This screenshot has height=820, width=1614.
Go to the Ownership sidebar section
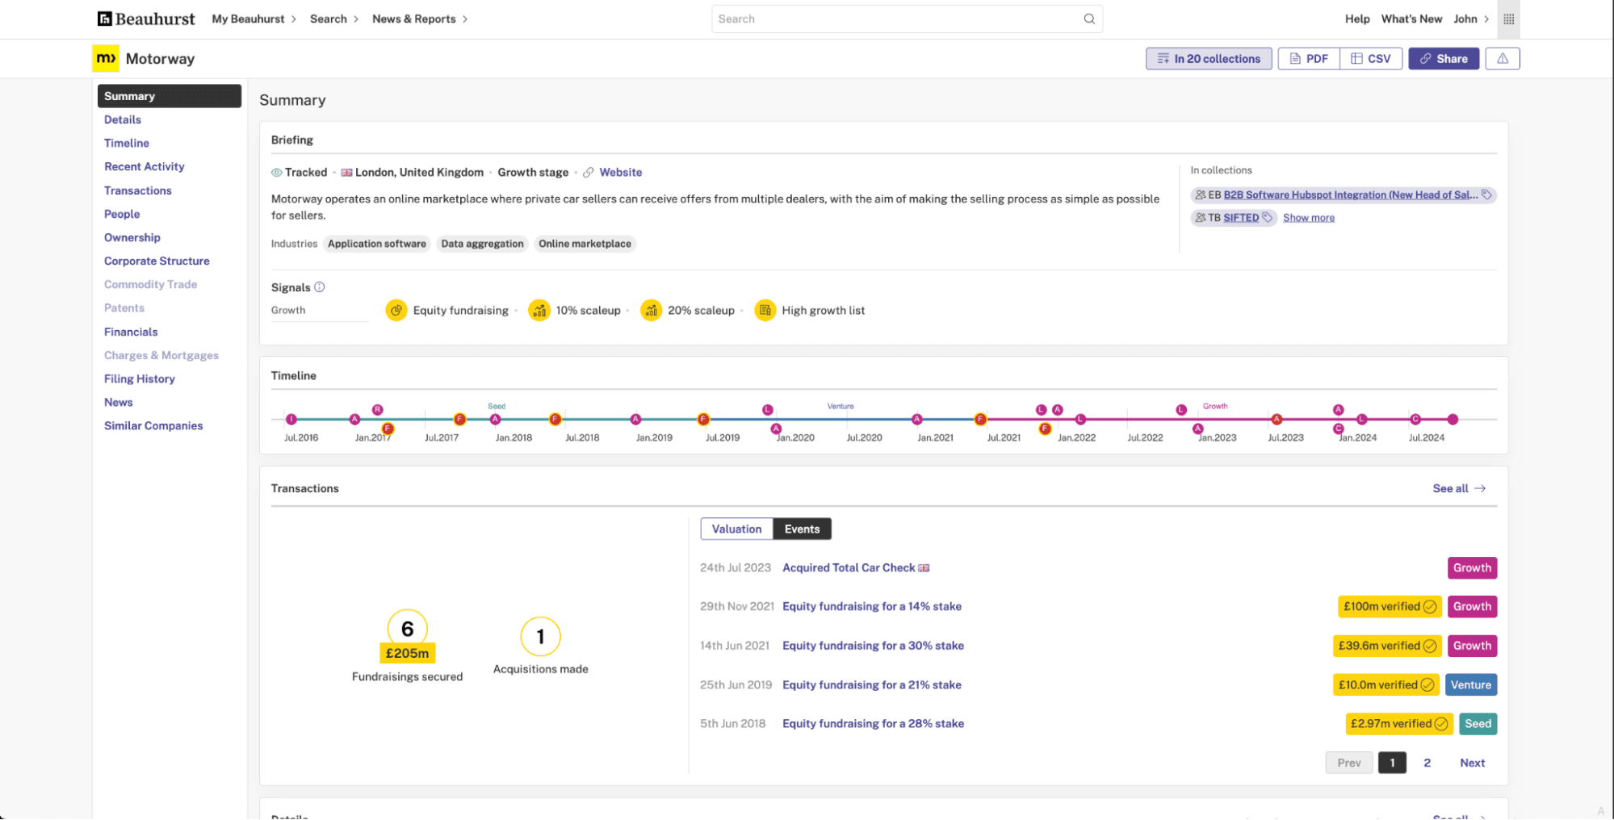tap(132, 237)
